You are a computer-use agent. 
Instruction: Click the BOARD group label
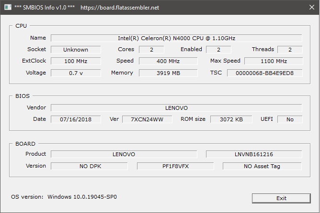25,144
